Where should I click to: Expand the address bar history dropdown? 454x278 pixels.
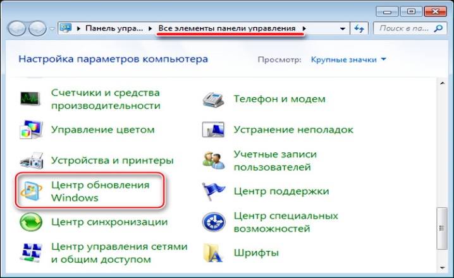[x=343, y=28]
